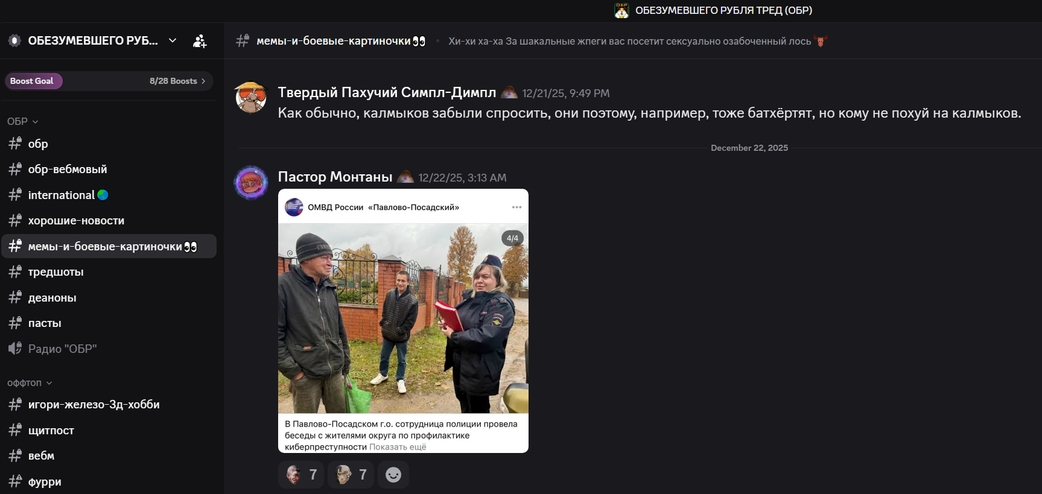Open the server name dropdown chevron

[x=173, y=40]
